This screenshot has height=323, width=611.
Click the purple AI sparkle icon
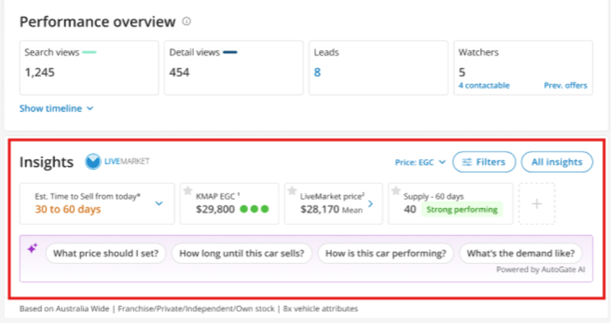pyautogui.click(x=32, y=250)
